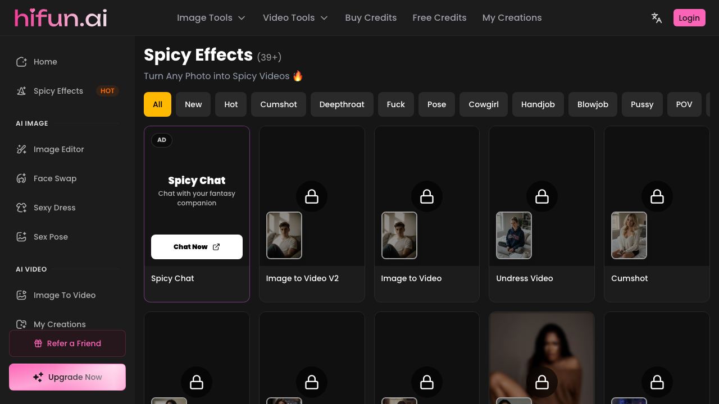The image size is (719, 404).
Task: Click the Sexy Dress icon
Action: (21, 208)
